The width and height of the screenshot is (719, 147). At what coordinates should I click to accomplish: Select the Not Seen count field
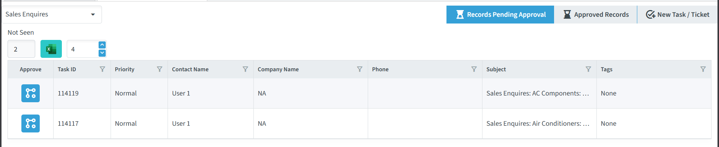click(21, 49)
